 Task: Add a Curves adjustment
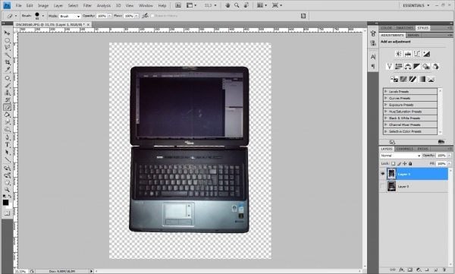coord(417,54)
